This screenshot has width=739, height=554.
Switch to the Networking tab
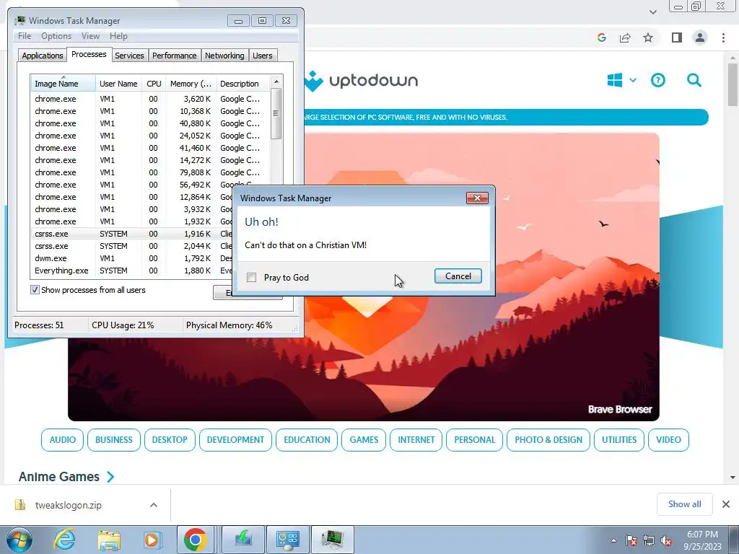tap(224, 56)
